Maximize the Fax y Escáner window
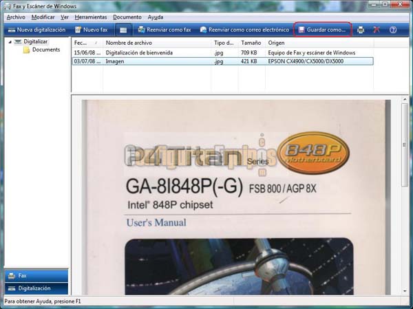 [x=385, y=4]
